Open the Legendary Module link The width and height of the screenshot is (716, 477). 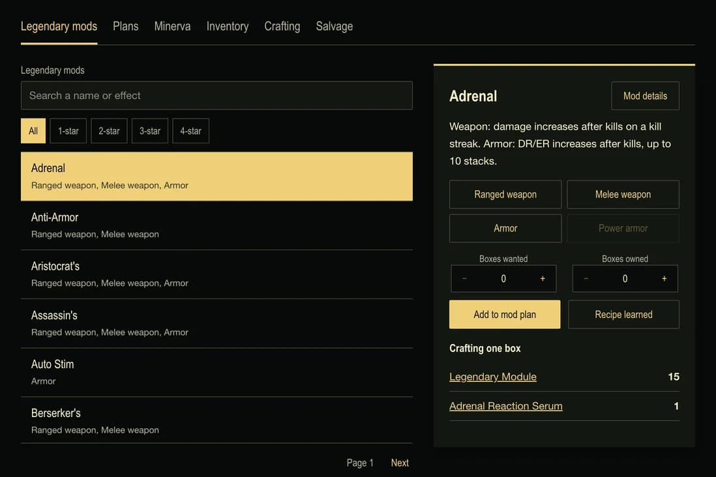pyautogui.click(x=493, y=377)
